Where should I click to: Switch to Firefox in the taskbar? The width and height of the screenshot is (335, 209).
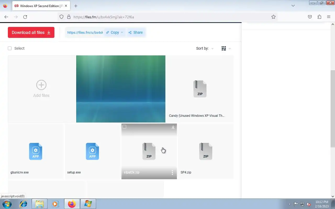click(72, 204)
